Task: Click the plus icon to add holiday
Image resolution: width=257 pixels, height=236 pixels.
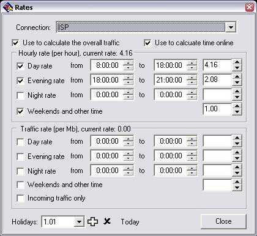Action: pos(92,221)
